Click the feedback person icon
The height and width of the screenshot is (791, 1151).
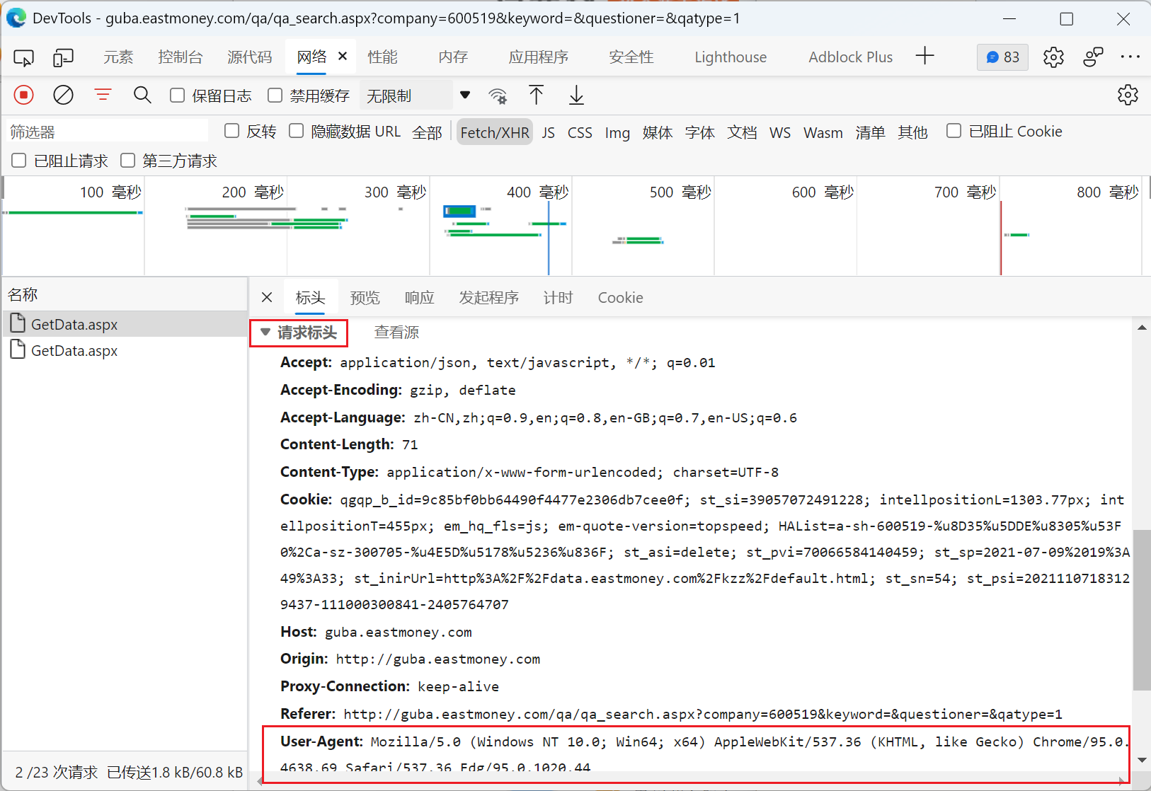pyautogui.click(x=1093, y=57)
